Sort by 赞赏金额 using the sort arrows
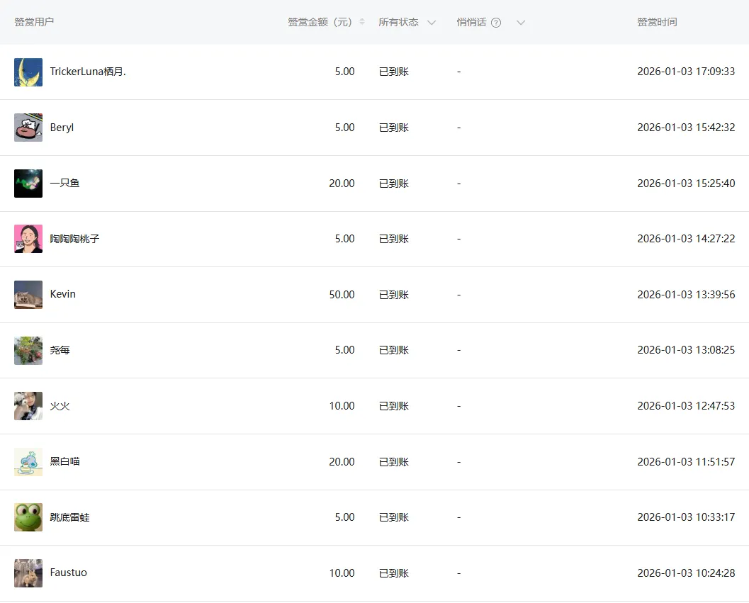 pyautogui.click(x=362, y=22)
